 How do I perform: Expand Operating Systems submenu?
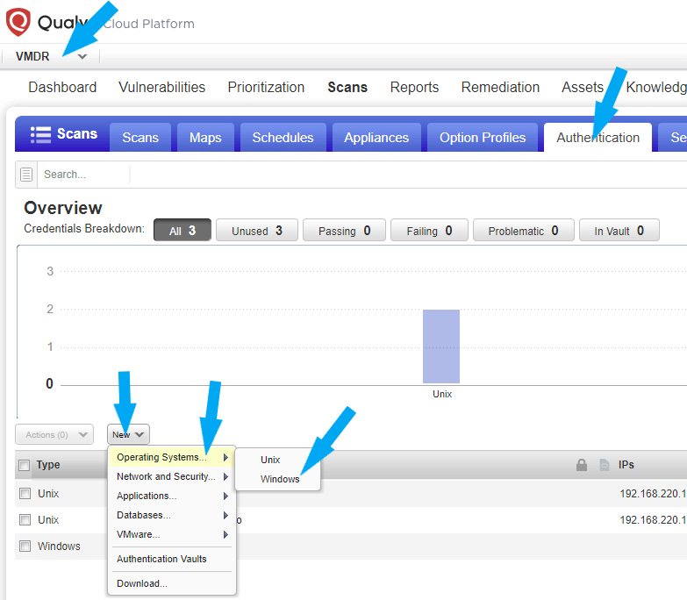[172, 457]
